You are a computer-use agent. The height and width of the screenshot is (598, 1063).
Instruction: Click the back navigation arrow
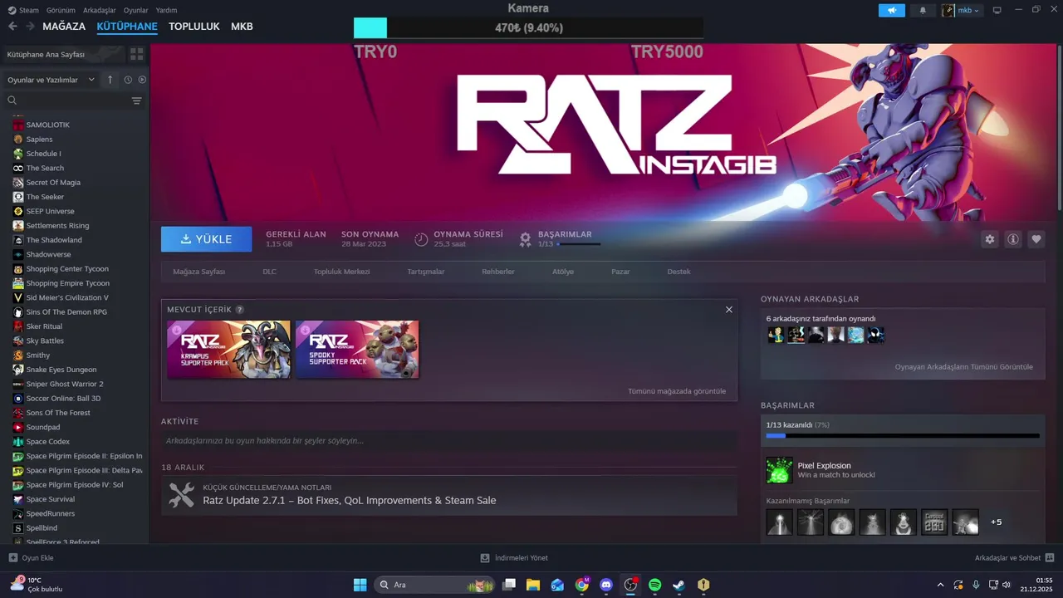12,27
